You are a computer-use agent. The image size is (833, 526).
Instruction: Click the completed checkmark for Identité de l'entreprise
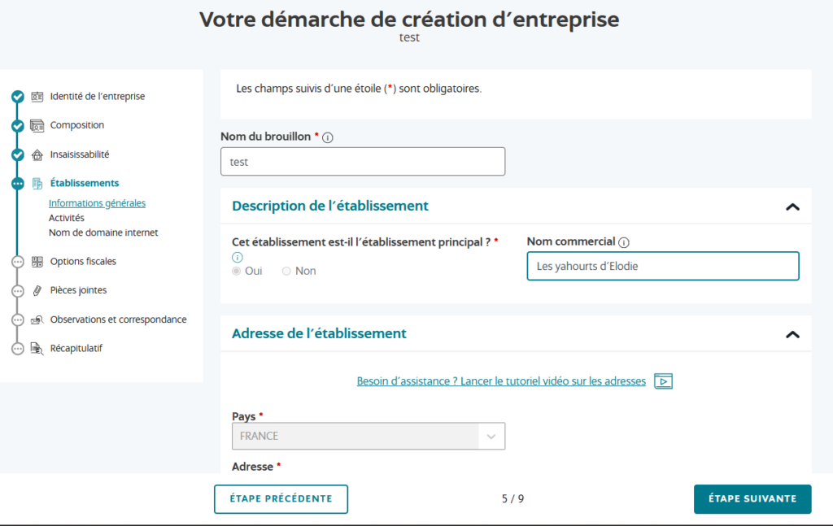point(18,97)
